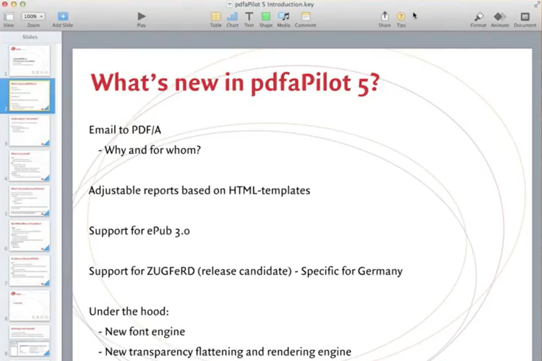The image size is (542, 361).
Task: Add a Text box
Action: [249, 16]
